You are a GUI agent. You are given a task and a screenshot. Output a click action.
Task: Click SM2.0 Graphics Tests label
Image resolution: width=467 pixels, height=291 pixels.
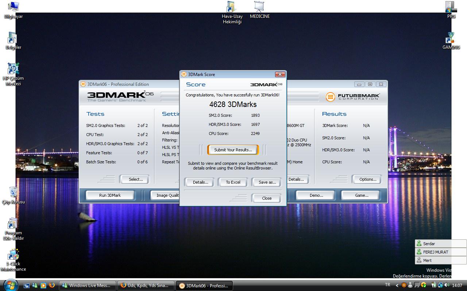tap(105, 125)
